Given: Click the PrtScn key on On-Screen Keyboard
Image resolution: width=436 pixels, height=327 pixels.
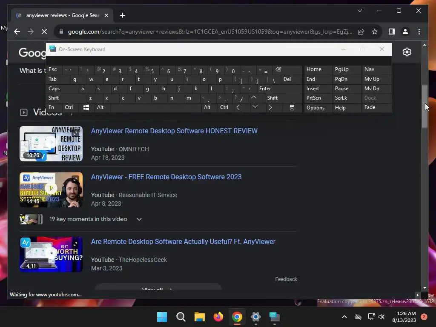Looking at the screenshot, I should point(318,98).
